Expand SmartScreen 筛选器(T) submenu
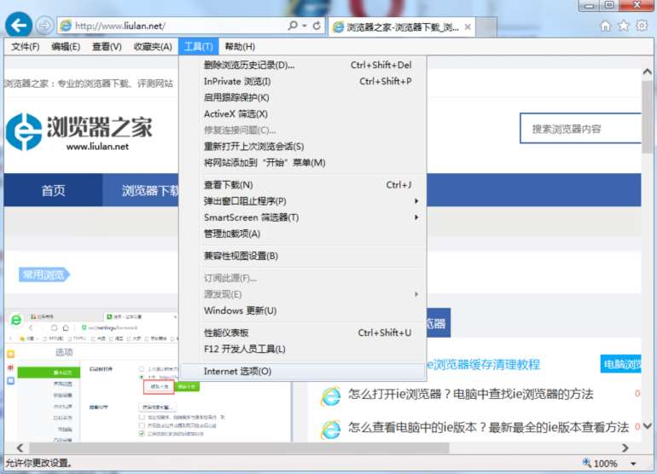657x474 pixels. 416,217
